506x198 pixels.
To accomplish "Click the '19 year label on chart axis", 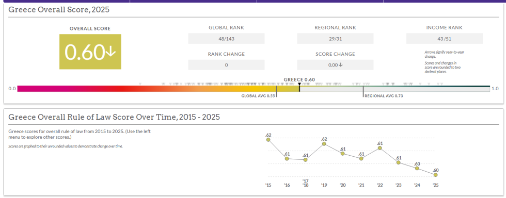I will click(x=324, y=186).
